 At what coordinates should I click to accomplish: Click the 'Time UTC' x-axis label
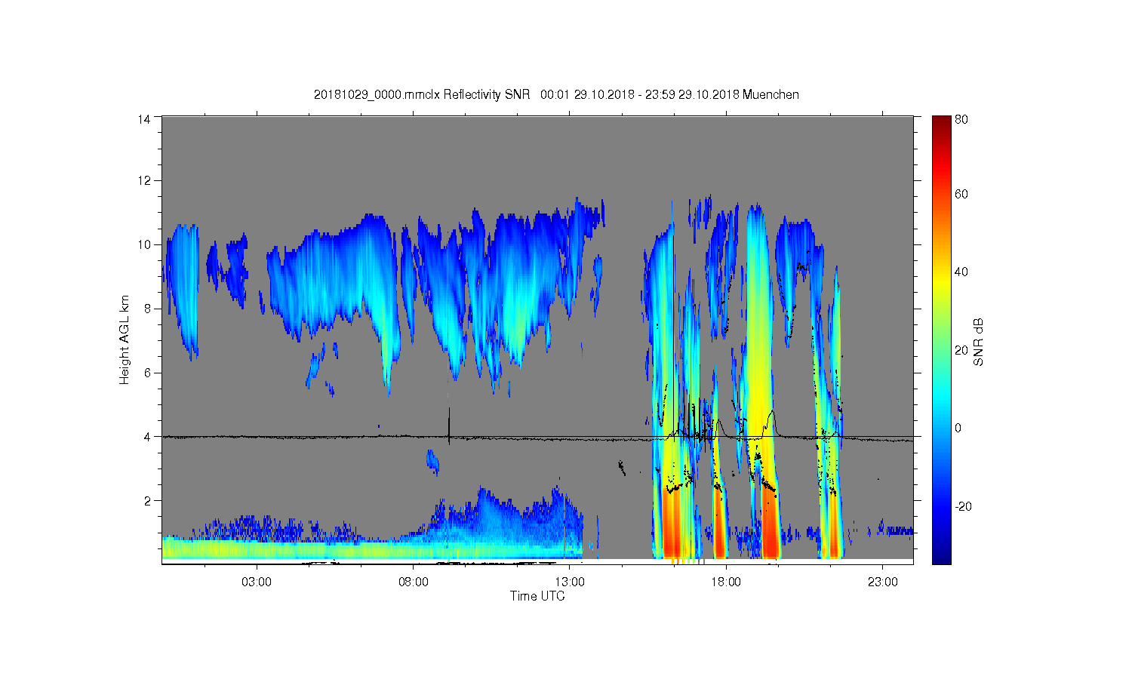pyautogui.click(x=537, y=596)
